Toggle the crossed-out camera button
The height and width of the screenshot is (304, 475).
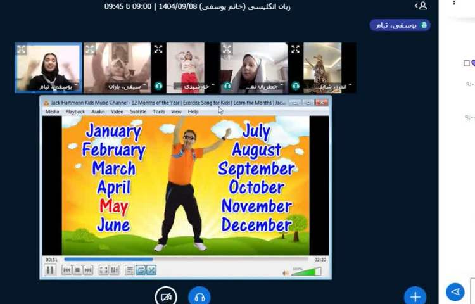[x=166, y=296]
